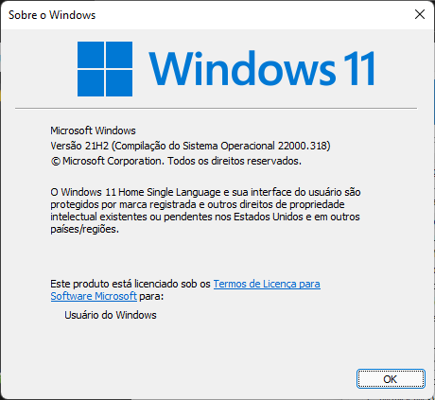The image size is (435, 400).
Task: Click the Windows 11 Home Single Language text
Action: click(141, 192)
